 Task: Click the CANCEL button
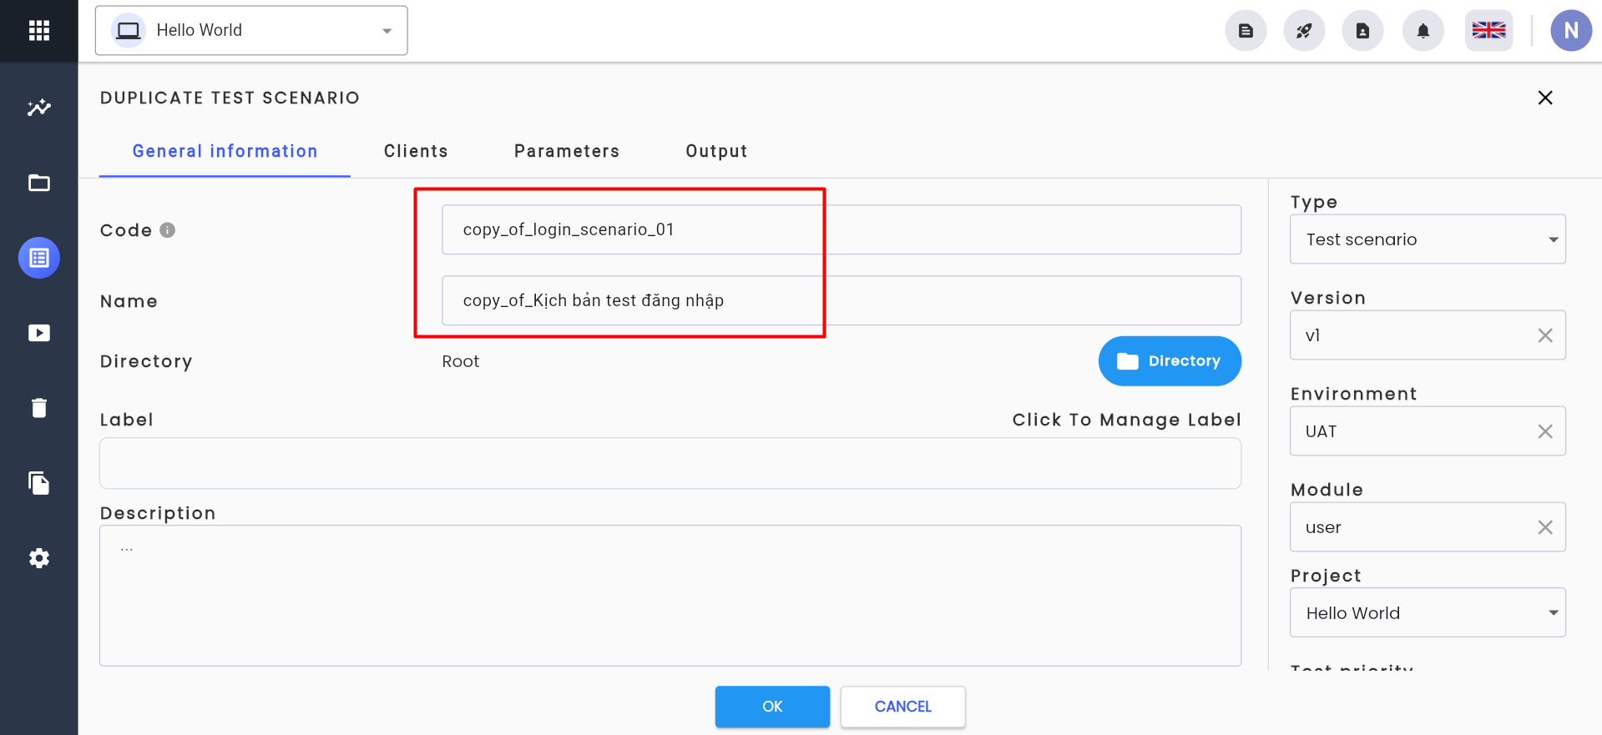click(x=902, y=707)
